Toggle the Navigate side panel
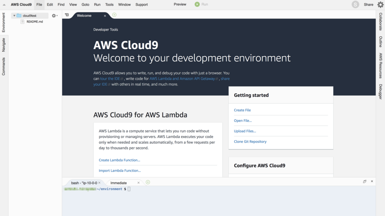385x216 pixels. click(4, 45)
